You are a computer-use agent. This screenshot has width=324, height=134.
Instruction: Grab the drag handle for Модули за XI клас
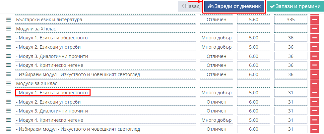tap(8, 29)
